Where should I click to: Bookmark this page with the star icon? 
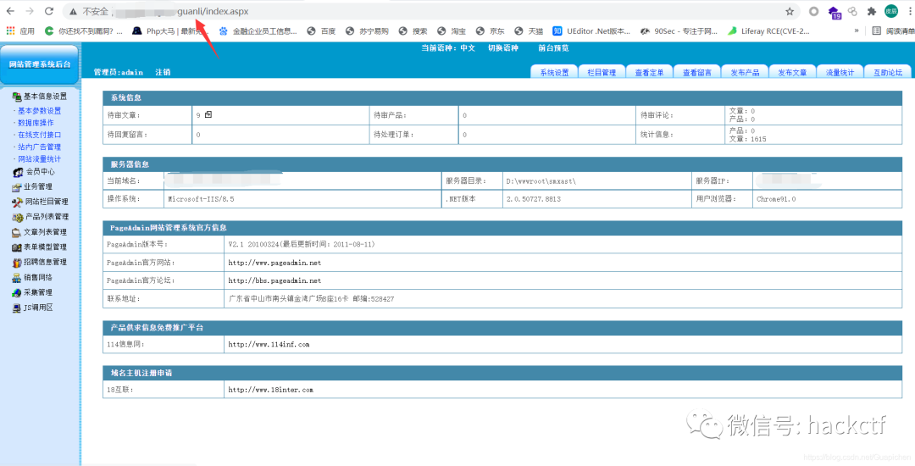pos(790,11)
